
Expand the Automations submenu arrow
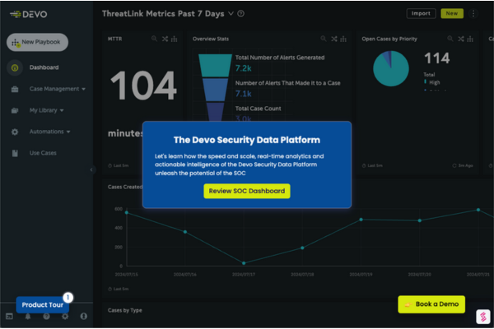click(x=68, y=132)
